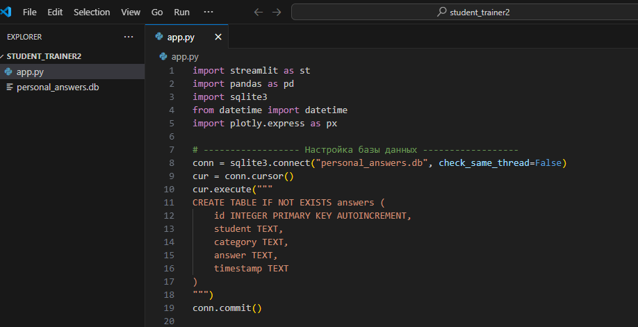The image size is (638, 327).
Task: Place cursor on the conn.commit() line
Action: pyautogui.click(x=227, y=308)
